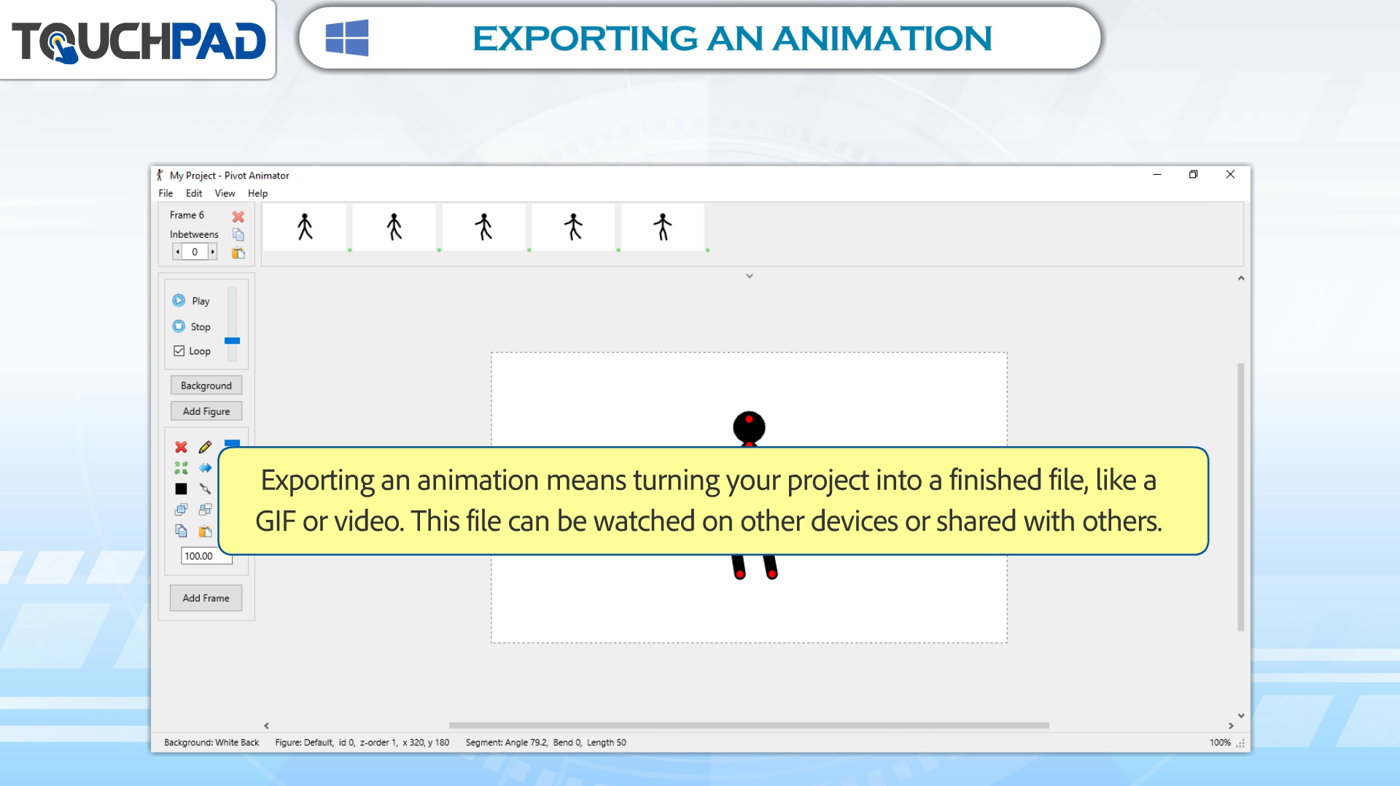
Task: Click the Pivot Animator title bar icon
Action: coord(160,175)
